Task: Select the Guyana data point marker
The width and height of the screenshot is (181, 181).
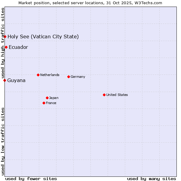Action: (x=5, y=80)
